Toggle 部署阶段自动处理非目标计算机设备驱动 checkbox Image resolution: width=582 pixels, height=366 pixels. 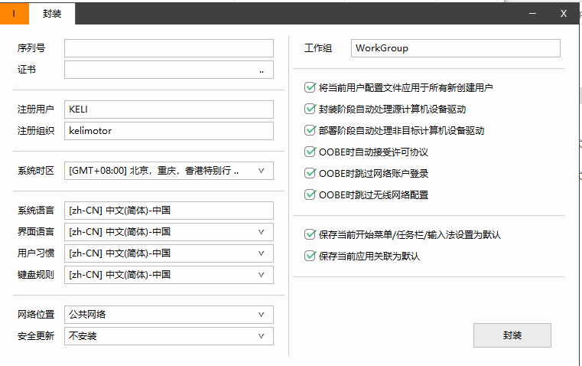pos(310,130)
